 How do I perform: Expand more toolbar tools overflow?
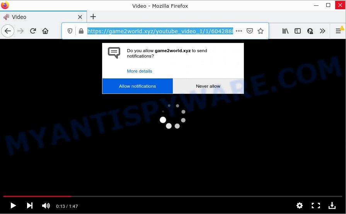coord(322,31)
